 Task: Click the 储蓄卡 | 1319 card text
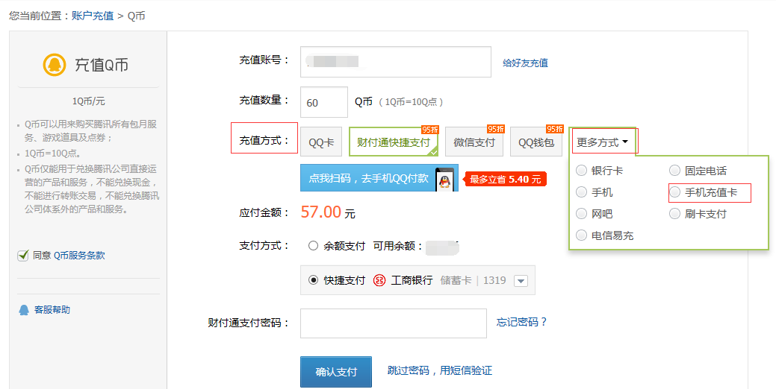(x=473, y=280)
